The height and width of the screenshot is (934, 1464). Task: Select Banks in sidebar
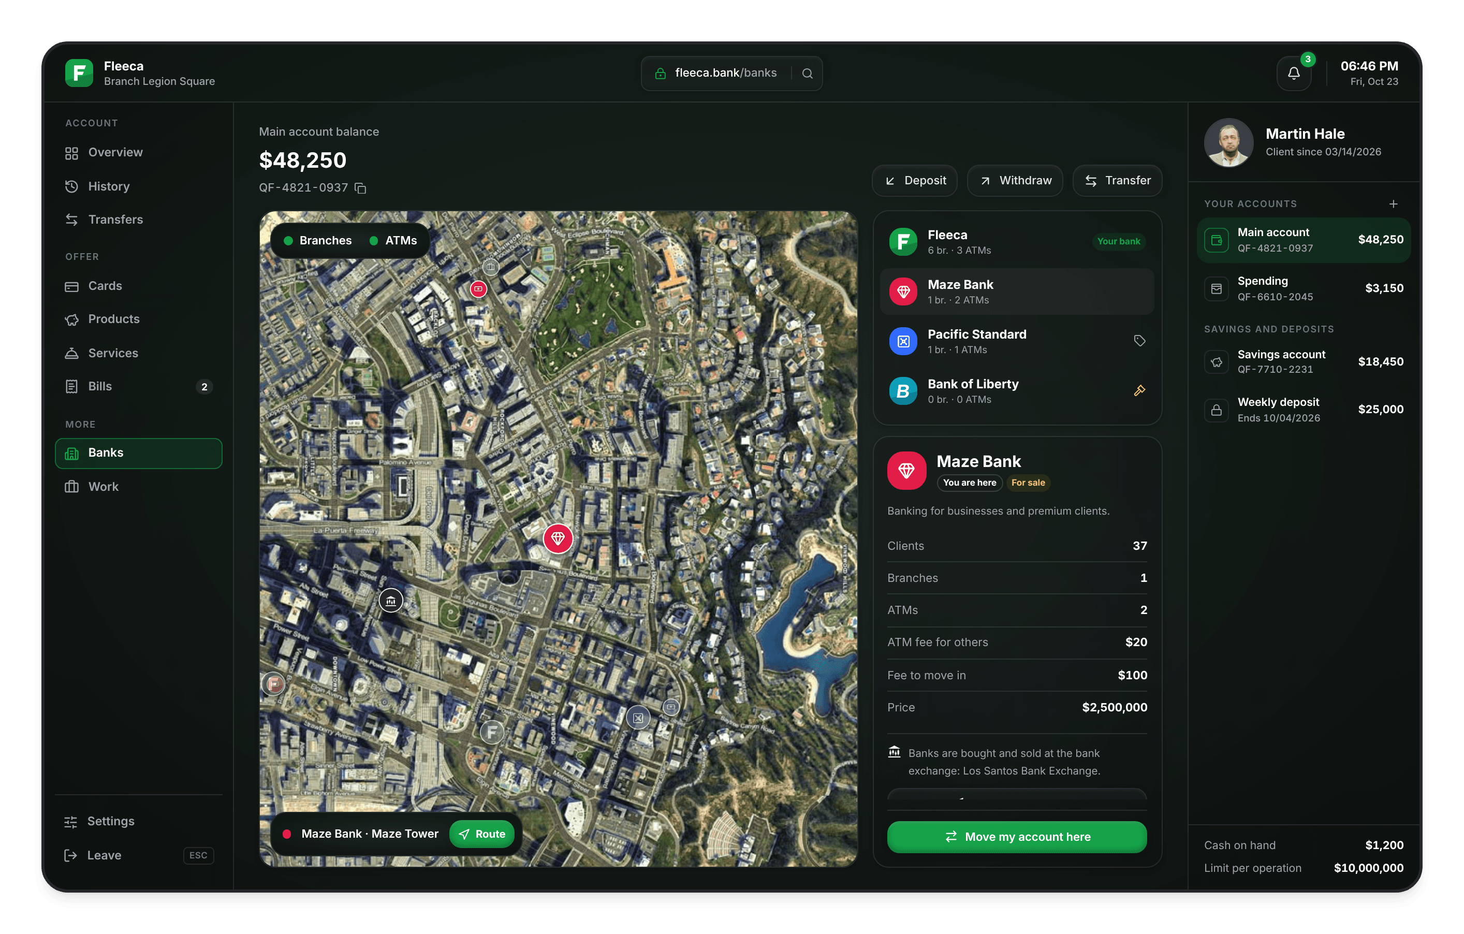(139, 453)
